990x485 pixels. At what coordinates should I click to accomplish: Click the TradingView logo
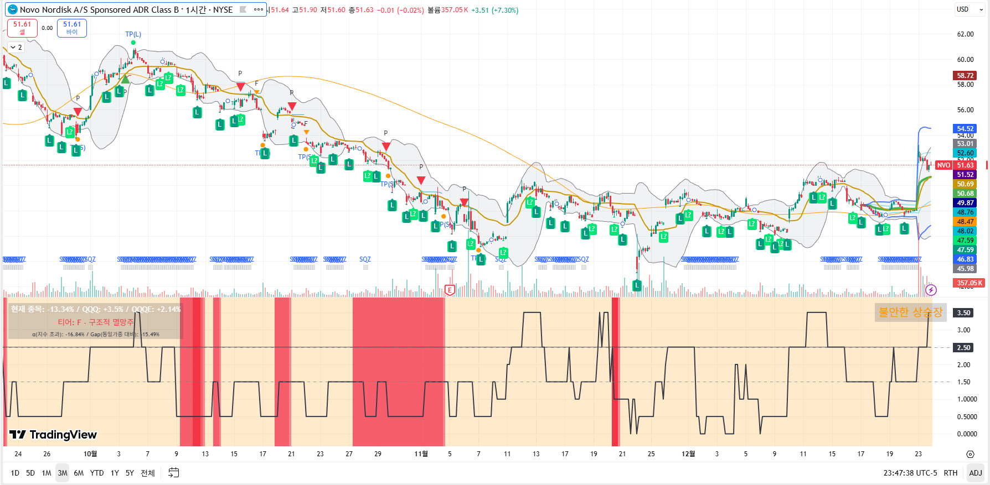[x=53, y=435]
